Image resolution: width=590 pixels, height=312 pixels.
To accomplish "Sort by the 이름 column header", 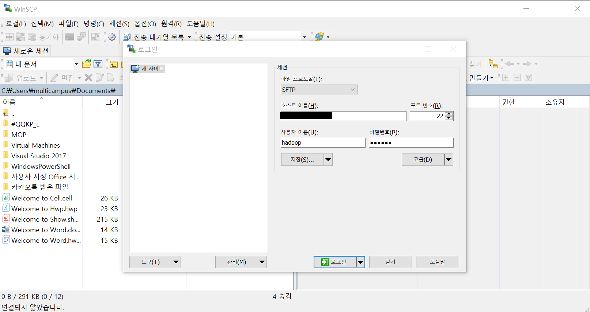I will [41, 102].
